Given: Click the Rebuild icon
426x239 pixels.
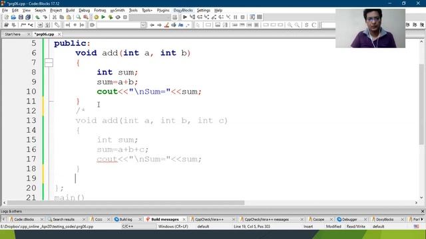Looking at the screenshot, I should pyautogui.click(x=118, y=17).
